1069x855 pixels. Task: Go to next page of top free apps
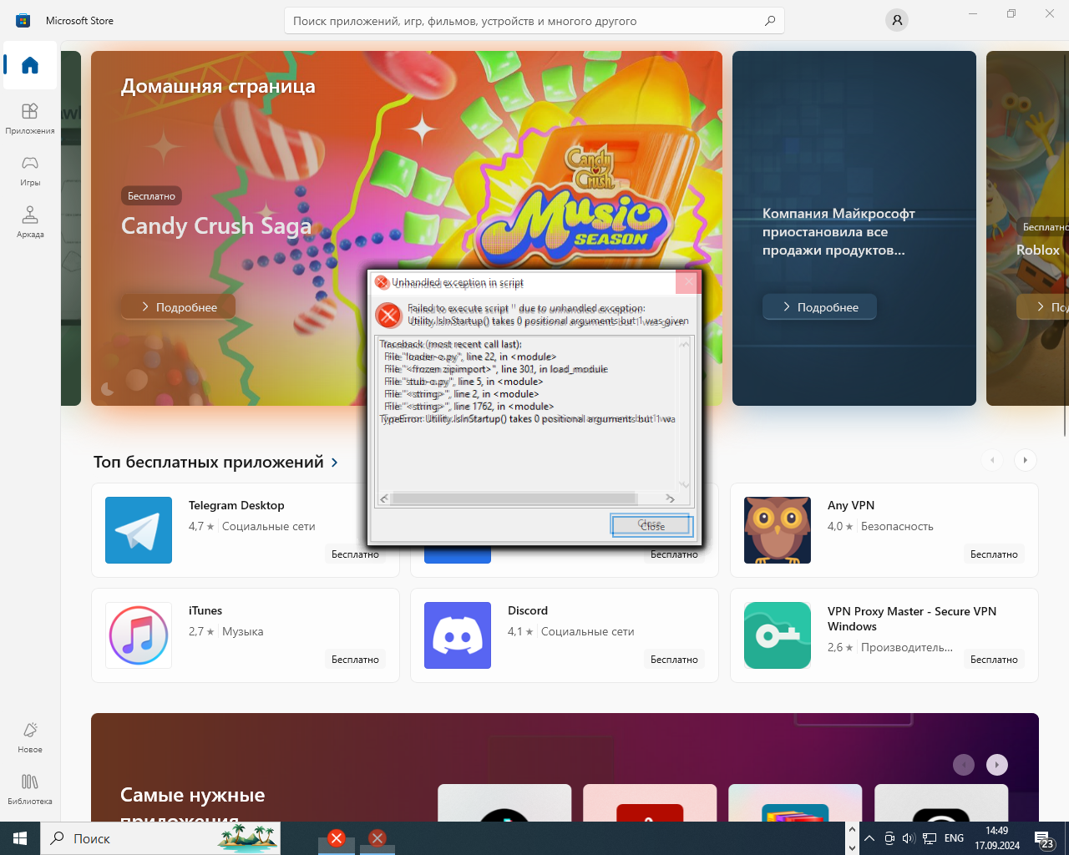pyautogui.click(x=1025, y=459)
